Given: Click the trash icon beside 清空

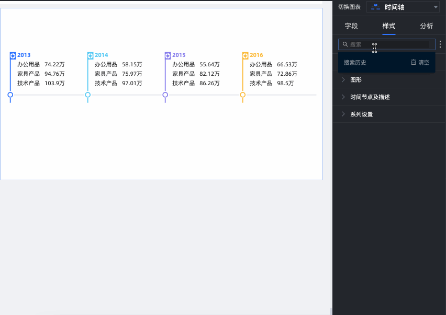Looking at the screenshot, I should coord(414,62).
